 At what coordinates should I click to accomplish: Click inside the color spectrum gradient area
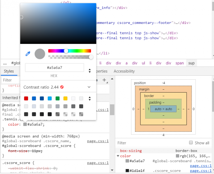point(58,24)
